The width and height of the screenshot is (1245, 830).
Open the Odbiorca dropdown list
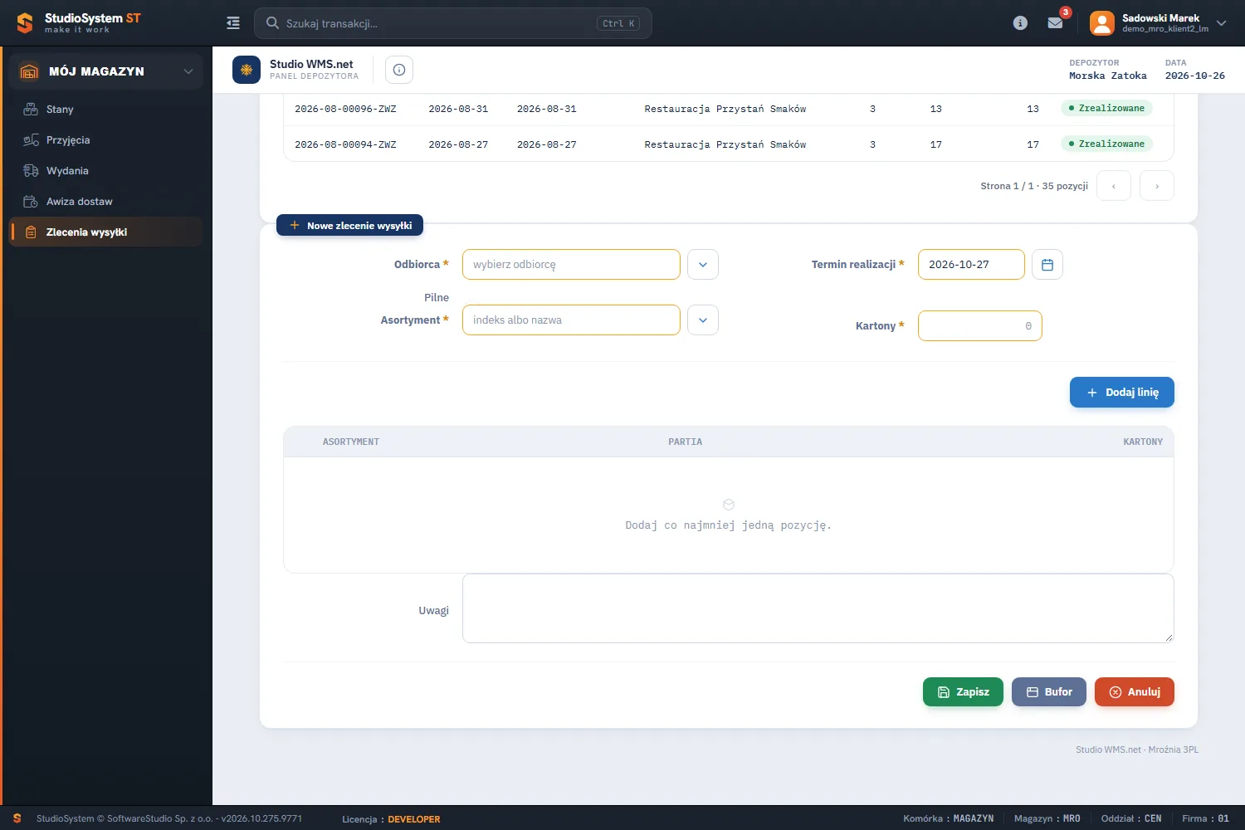703,265
